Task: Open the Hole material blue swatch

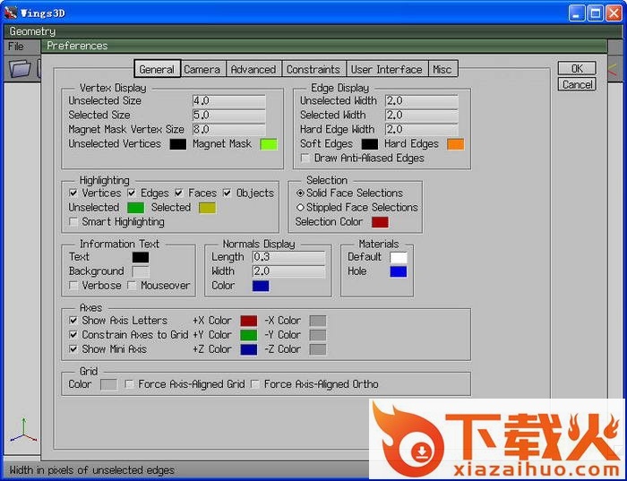Action: click(x=398, y=271)
